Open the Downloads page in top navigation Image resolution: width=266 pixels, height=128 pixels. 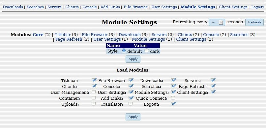13,7
